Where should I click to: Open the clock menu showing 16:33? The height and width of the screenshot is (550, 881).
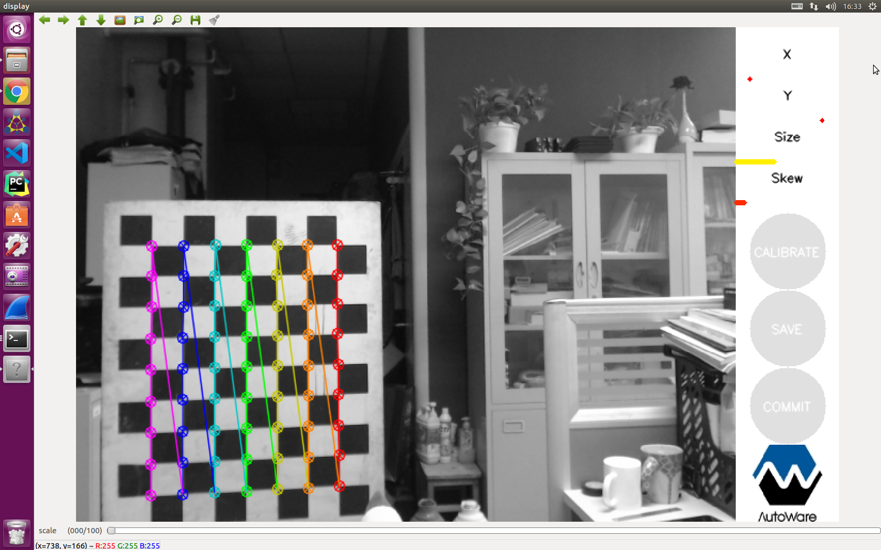tap(852, 6)
